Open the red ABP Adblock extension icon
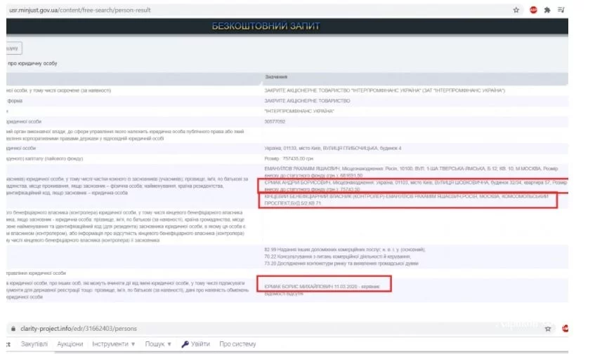 [533, 11]
